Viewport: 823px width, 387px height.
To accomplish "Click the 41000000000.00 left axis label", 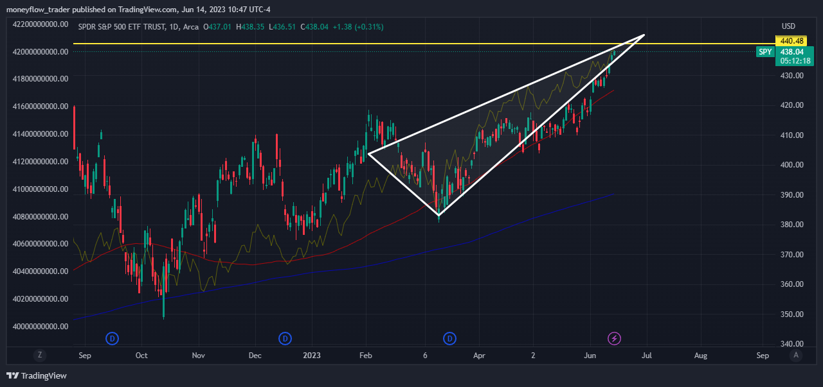I will (x=41, y=189).
